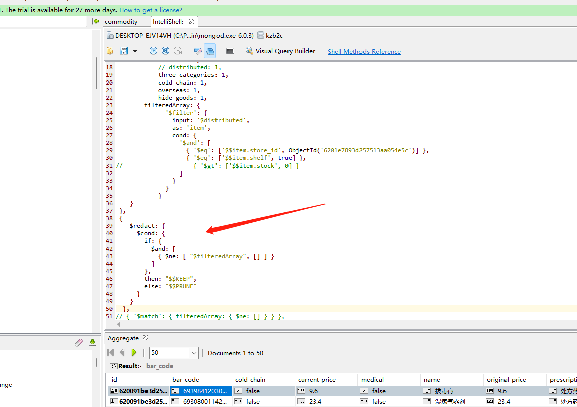Viewport: 577px width, 407px height.
Task: Open the Shell Methods Reference link
Action: tap(364, 51)
